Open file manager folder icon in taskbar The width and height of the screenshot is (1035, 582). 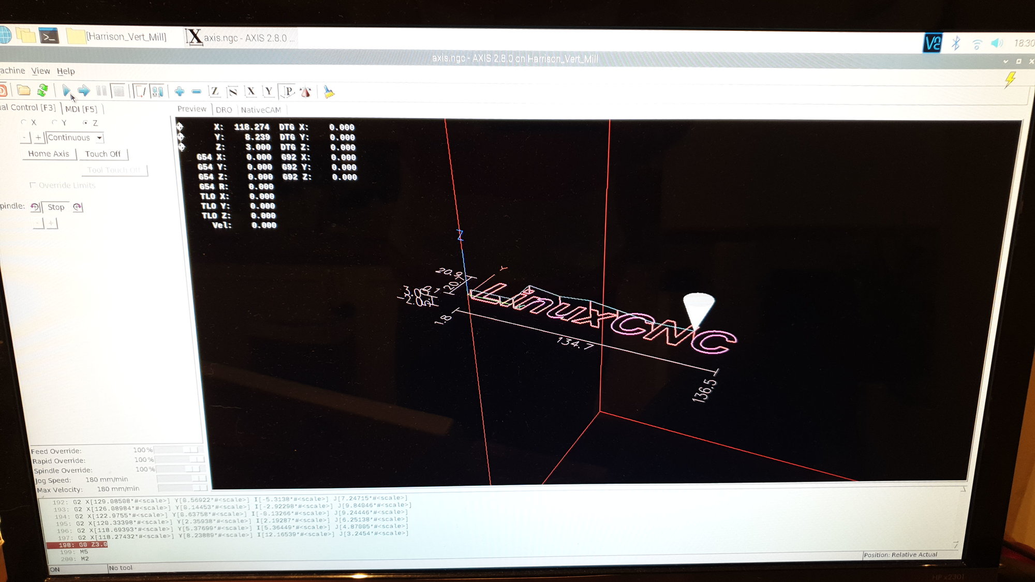coord(25,35)
